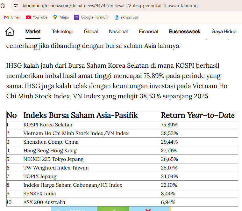The width and height of the screenshot is (242, 211).
Task: Click 'Shenzhen Comp. China' cell
Action: point(92,142)
